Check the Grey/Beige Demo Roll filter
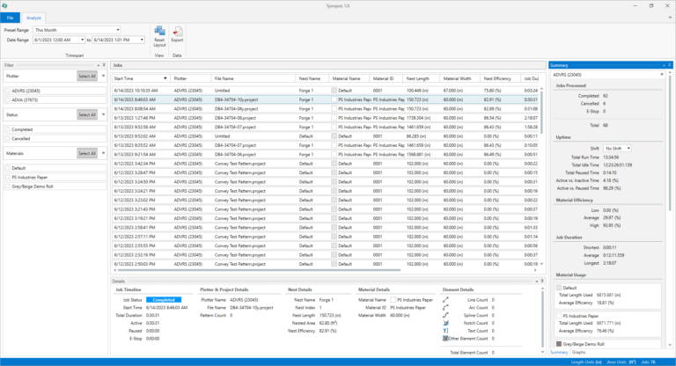676x366 pixels. (8, 187)
